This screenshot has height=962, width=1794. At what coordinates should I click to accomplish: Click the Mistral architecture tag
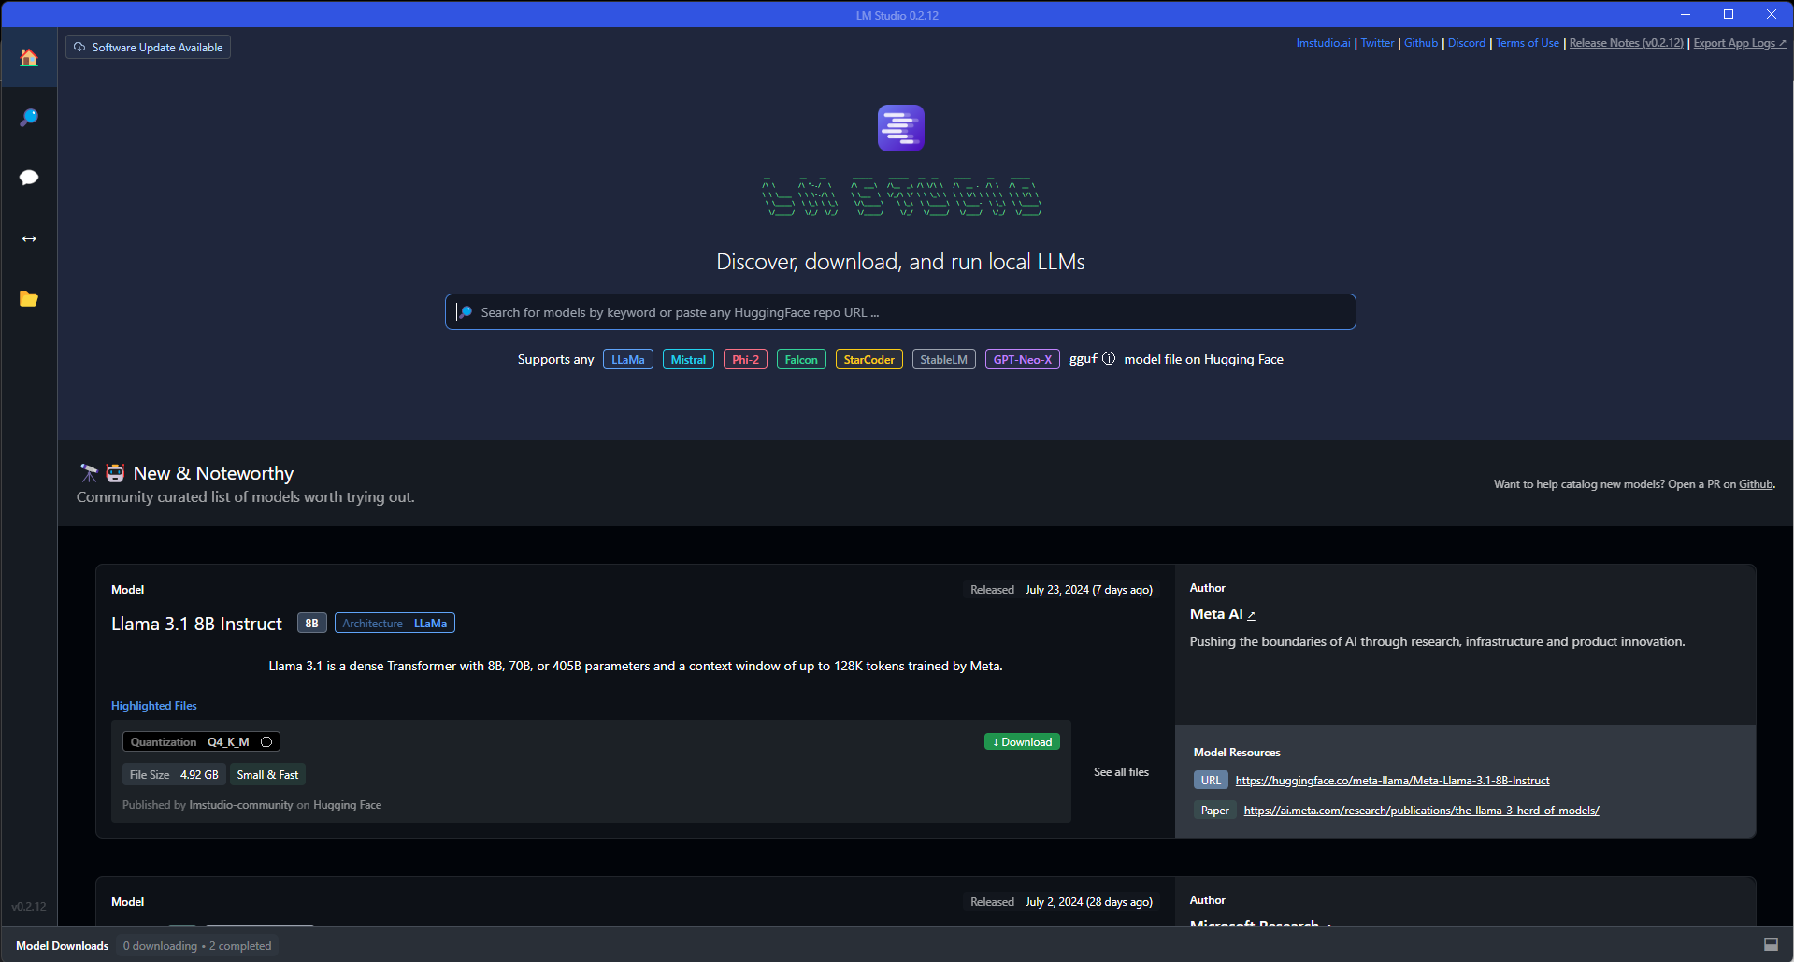[x=688, y=360]
